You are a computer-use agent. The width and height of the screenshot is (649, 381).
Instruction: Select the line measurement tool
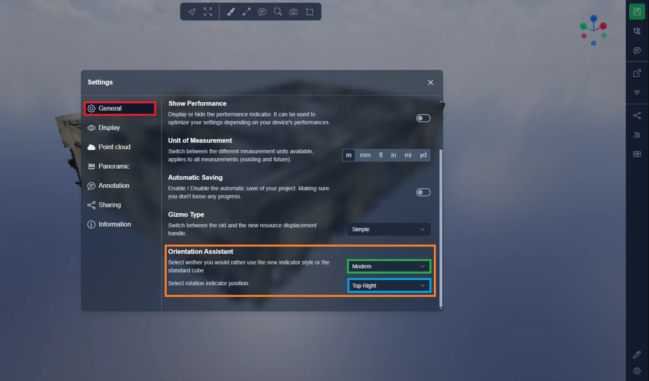(x=246, y=12)
